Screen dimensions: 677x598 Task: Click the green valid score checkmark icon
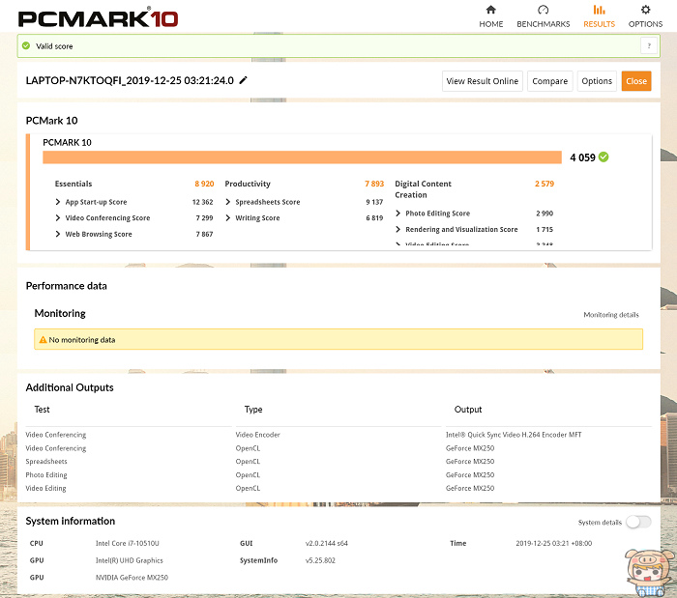[x=26, y=45]
